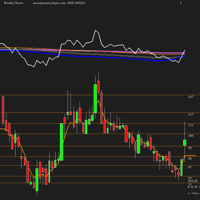Click the 98 price axis label
This screenshot has height=200, width=200.
pos(190,148)
